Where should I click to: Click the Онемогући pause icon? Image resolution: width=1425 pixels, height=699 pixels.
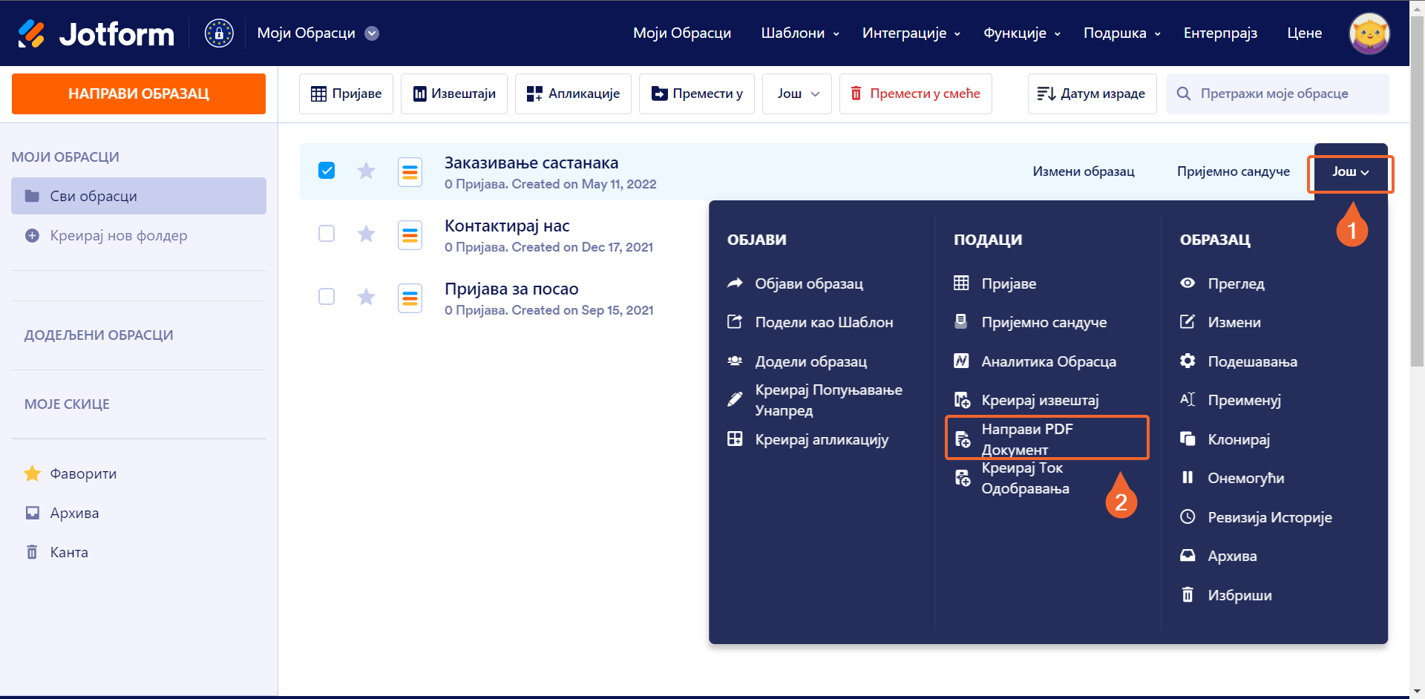click(1187, 477)
